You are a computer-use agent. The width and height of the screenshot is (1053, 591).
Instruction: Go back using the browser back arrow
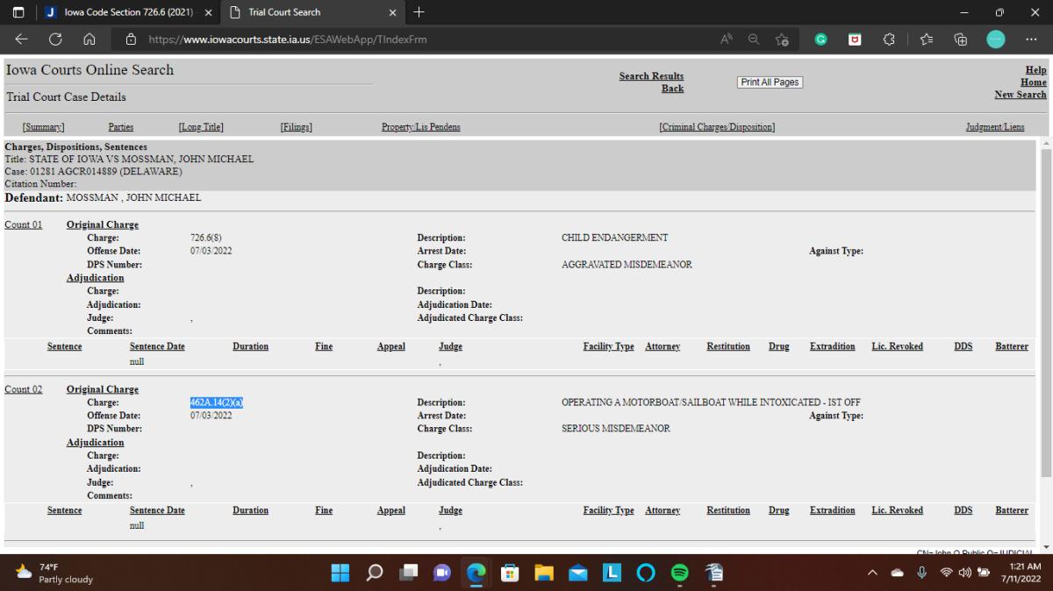tap(21, 39)
